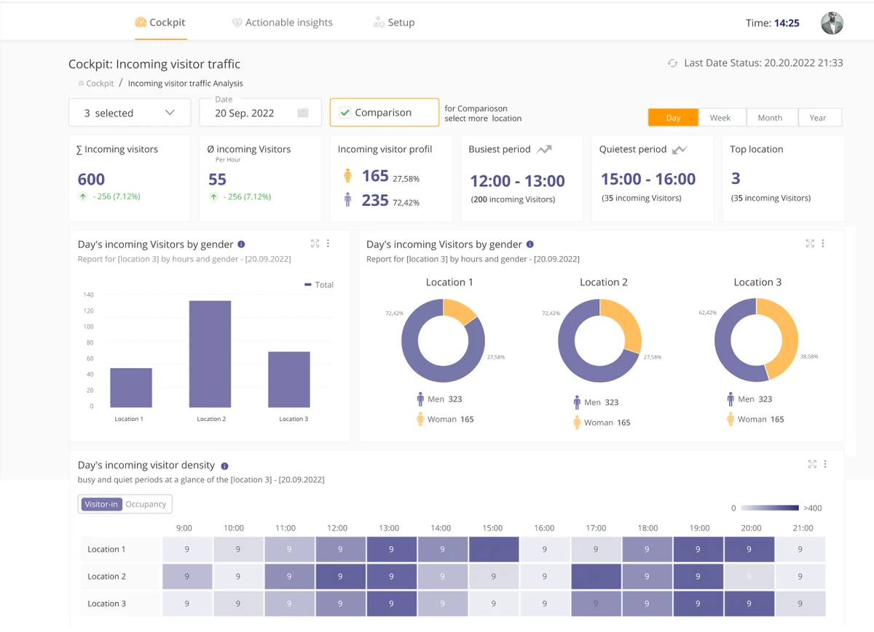Screen dimensions: 874x632
Task: Open the bar chart three-dot options menu
Action: tap(328, 244)
